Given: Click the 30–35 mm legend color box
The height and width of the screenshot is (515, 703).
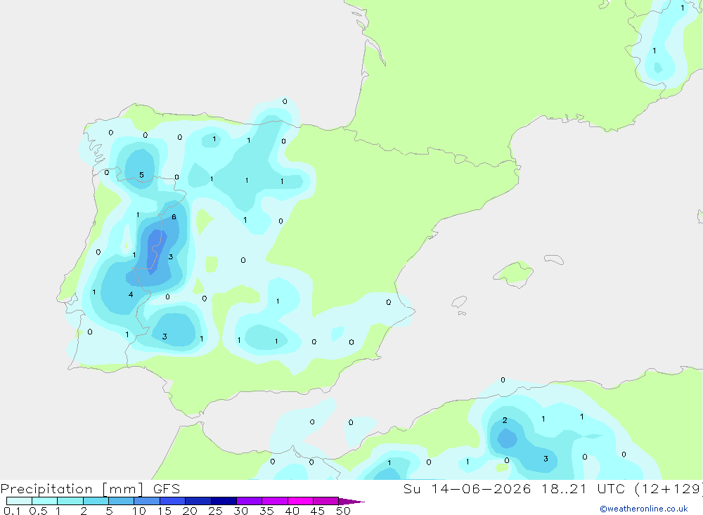Looking at the screenshot, I should [x=250, y=501].
